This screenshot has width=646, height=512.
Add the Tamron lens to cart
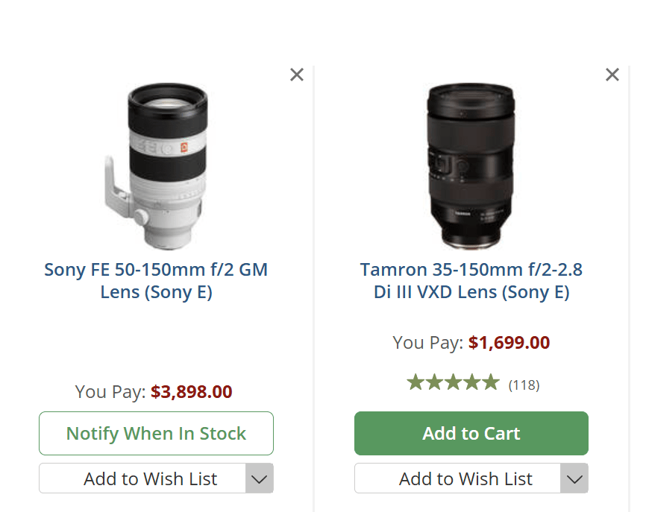point(471,433)
